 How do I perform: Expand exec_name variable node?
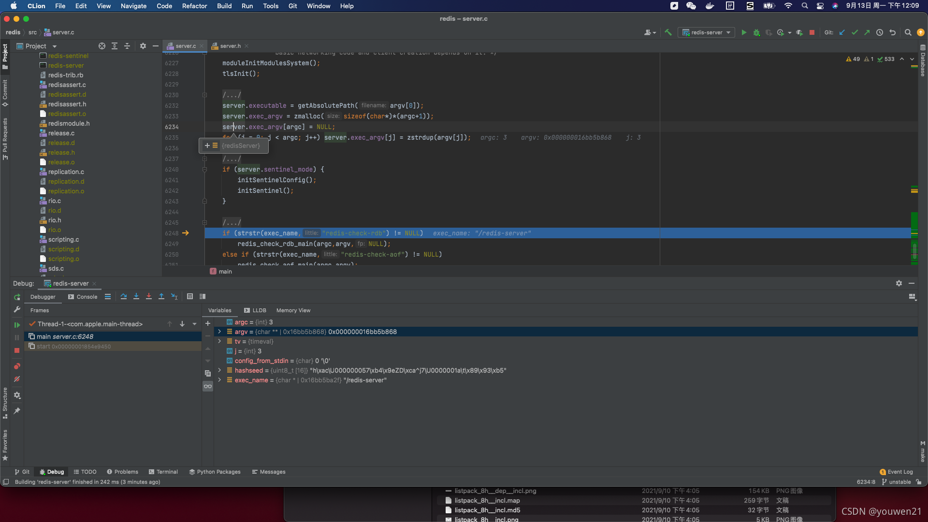point(219,380)
